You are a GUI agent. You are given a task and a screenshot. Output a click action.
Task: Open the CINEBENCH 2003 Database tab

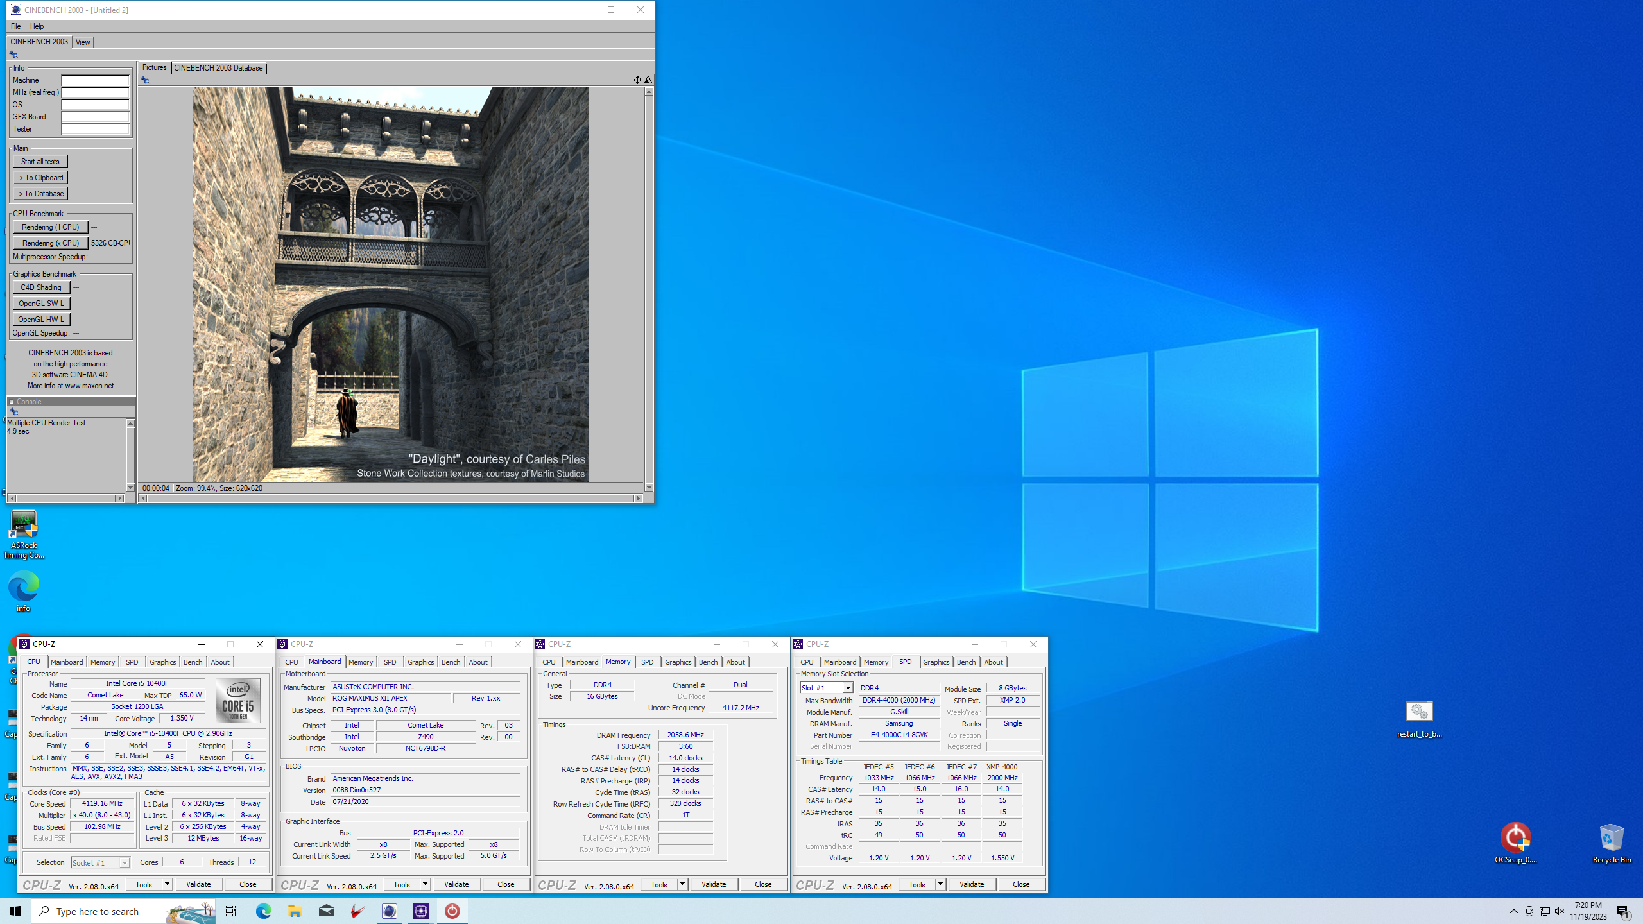(x=218, y=68)
